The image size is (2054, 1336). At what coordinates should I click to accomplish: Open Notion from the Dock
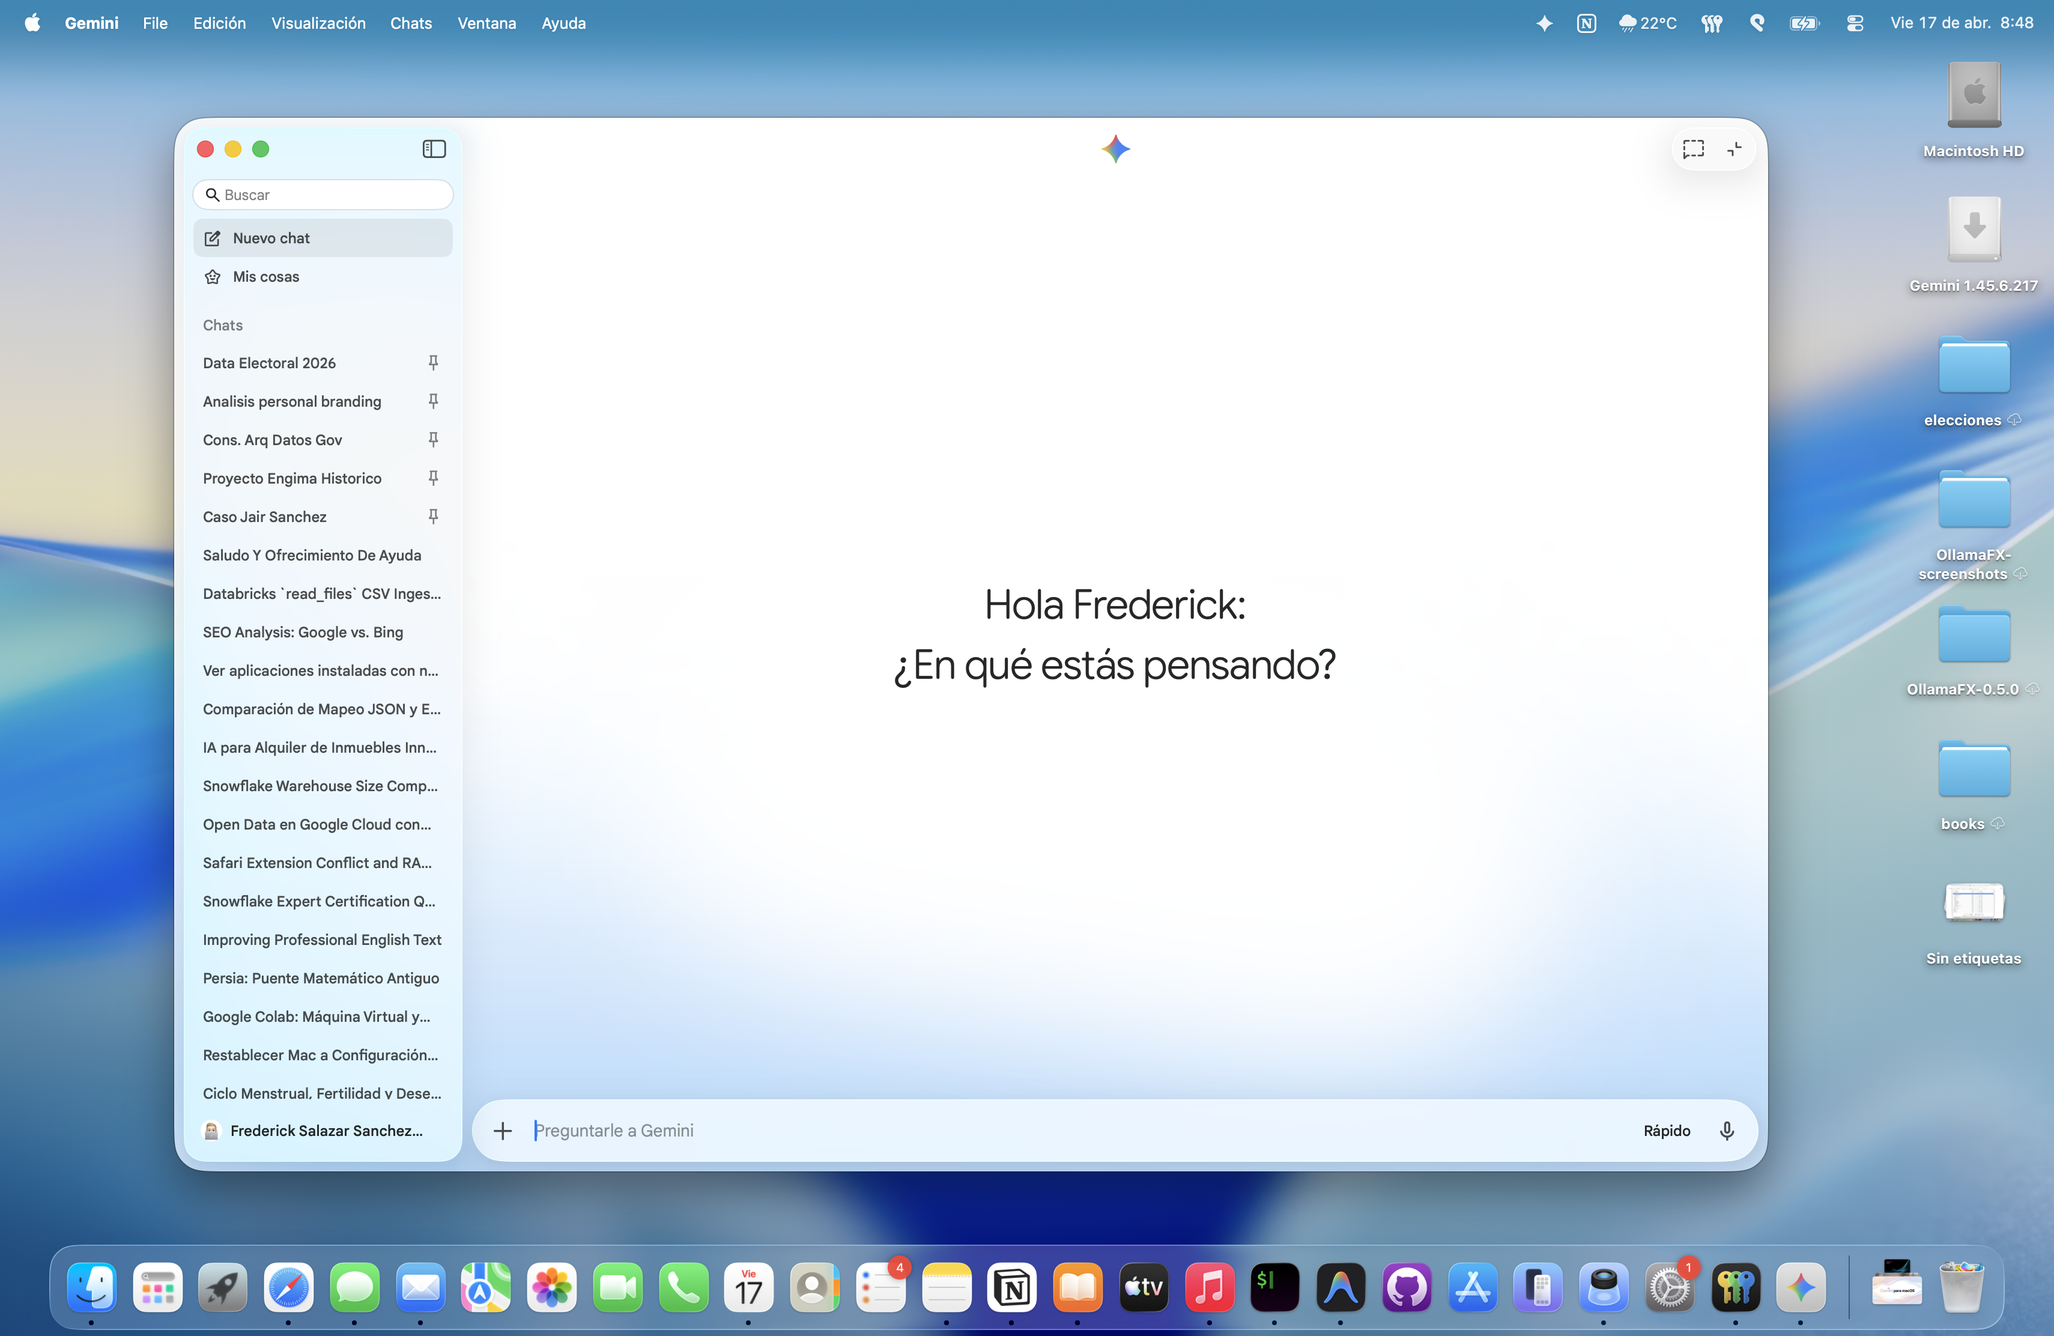point(1011,1287)
